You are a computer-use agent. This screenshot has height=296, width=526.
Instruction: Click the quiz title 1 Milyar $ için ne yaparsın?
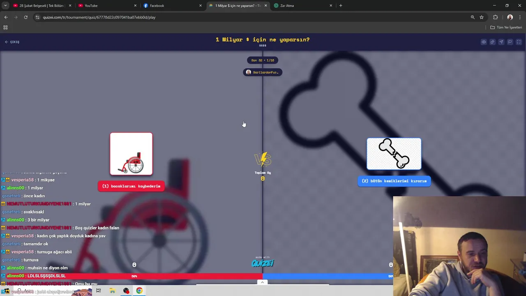click(263, 40)
